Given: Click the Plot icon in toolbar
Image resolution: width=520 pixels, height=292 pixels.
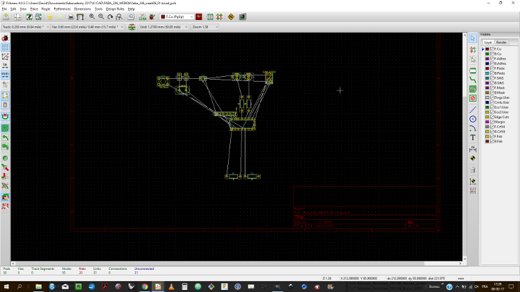Looking at the screenshot, I should click(x=80, y=17).
